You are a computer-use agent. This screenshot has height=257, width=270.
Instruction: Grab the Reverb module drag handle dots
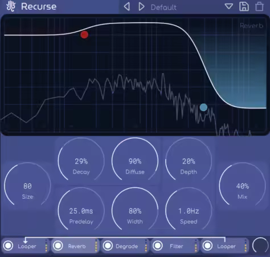[x=96, y=246]
